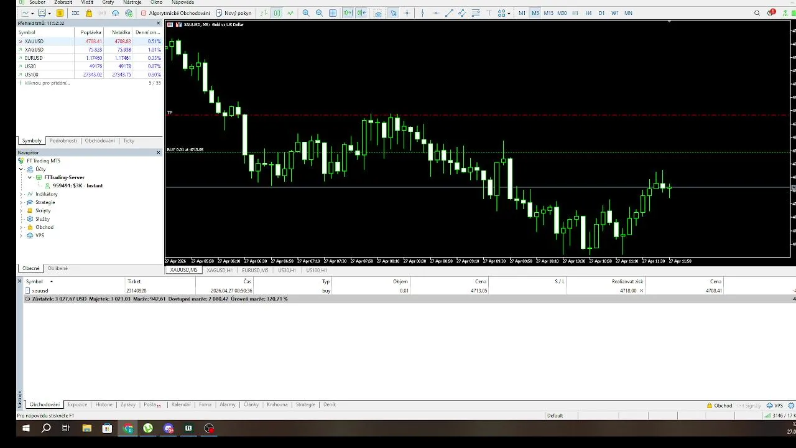Toggle Algorytmické Obchodování on or off
This screenshot has width=796, height=448.
tap(175, 13)
